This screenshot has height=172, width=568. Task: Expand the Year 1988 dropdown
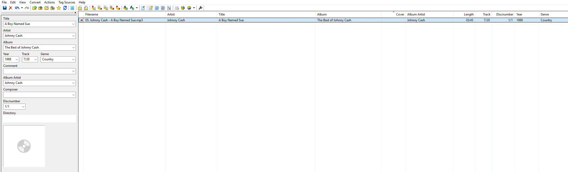(x=17, y=59)
